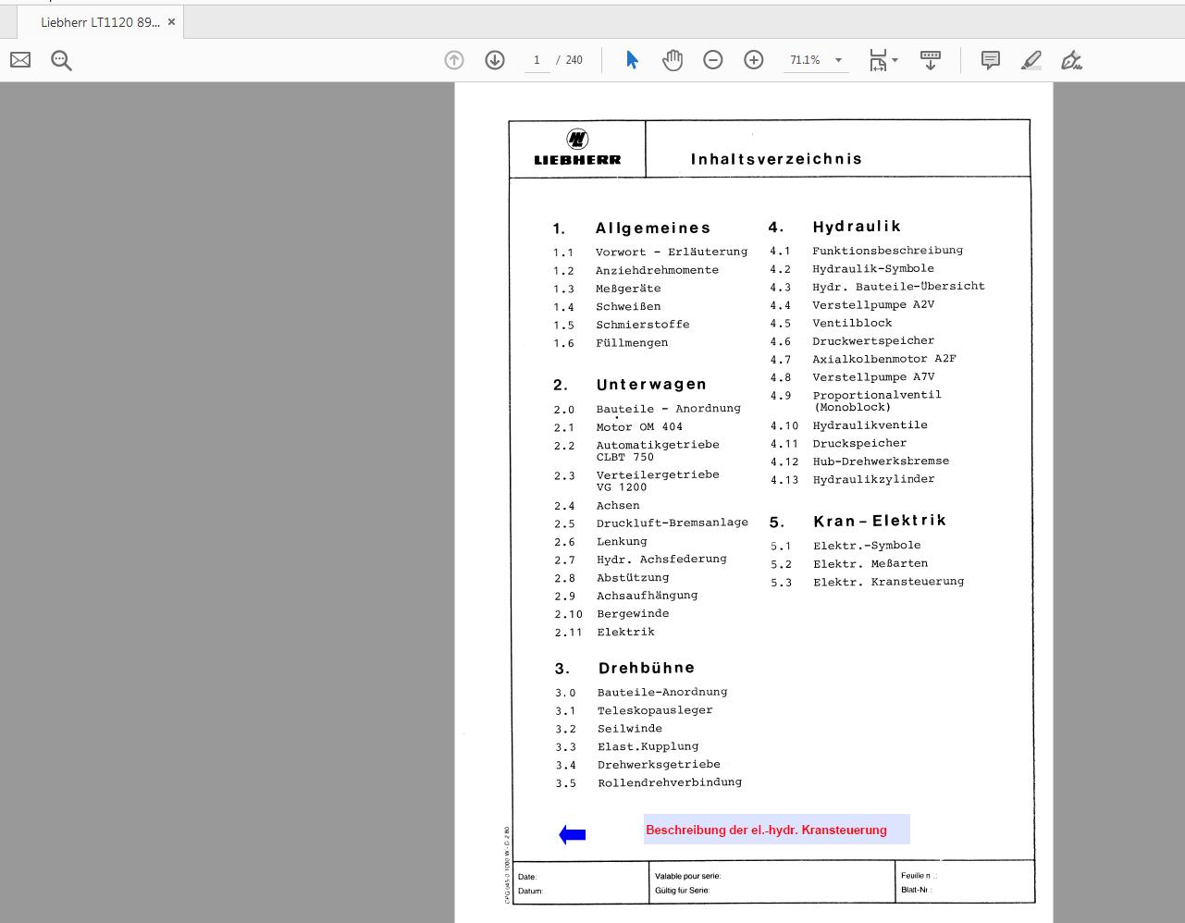Expand the page-fit options dropdown arrow
This screenshot has height=923, width=1185.
(894, 59)
